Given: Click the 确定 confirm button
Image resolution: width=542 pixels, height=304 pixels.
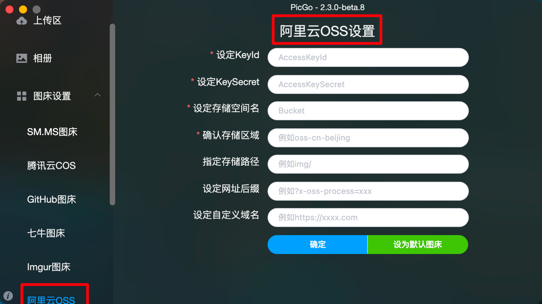Looking at the screenshot, I should pos(318,245).
